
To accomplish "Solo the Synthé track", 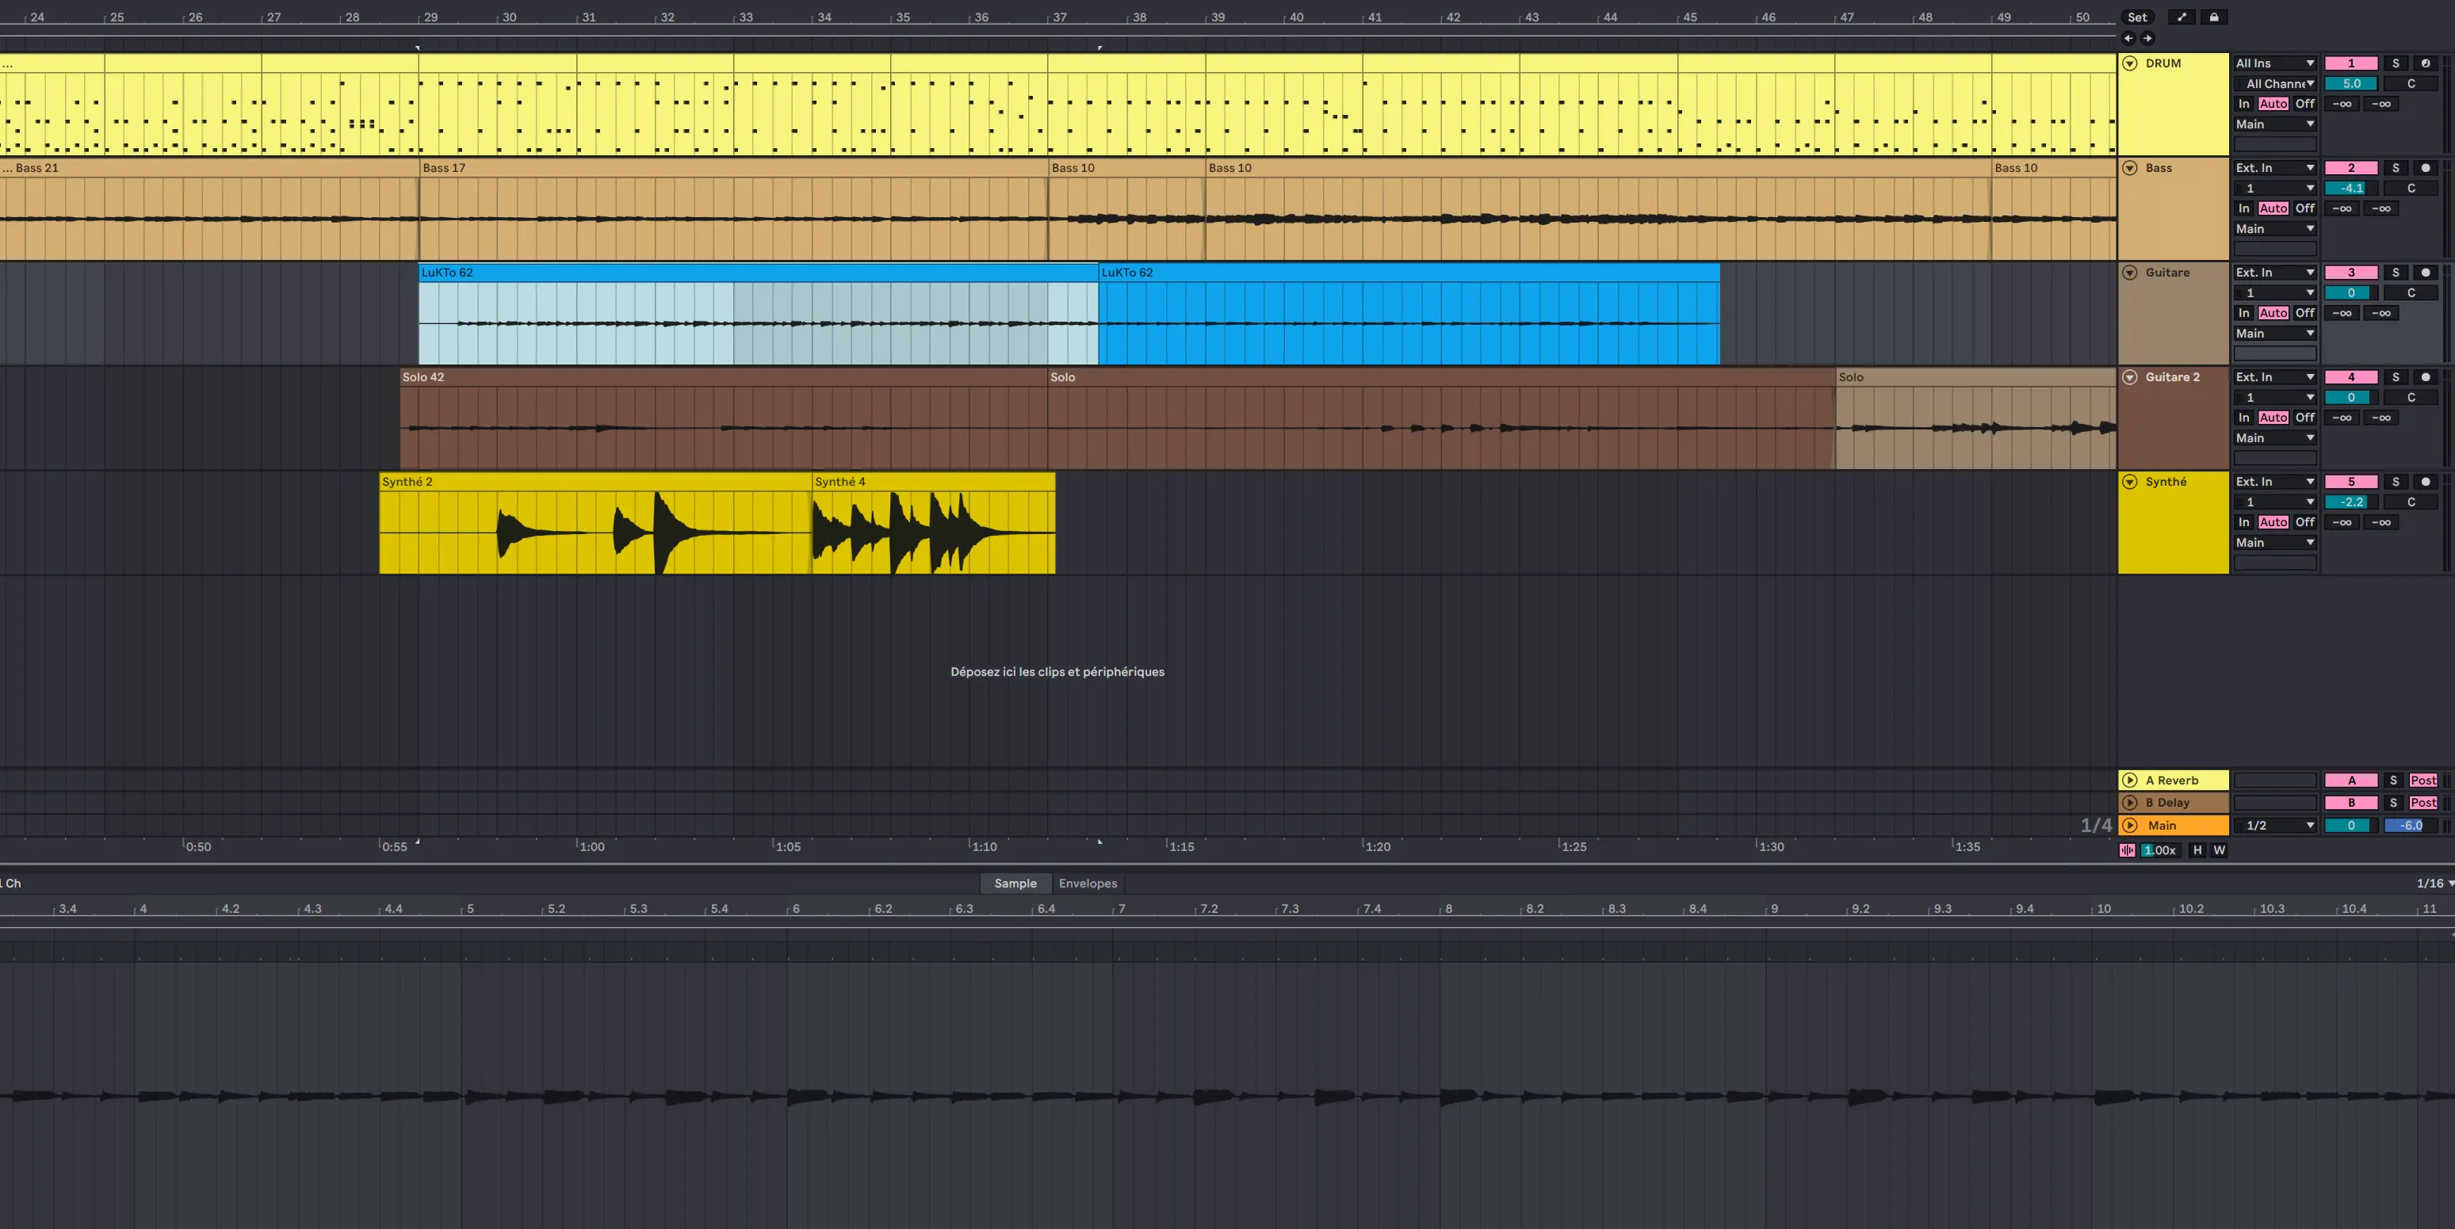I will click(x=2395, y=482).
